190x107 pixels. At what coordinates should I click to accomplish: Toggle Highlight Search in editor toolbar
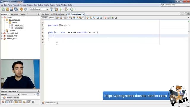[x=80, y=18]
